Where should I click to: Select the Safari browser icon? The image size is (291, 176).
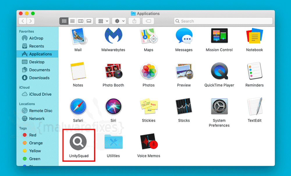click(78, 106)
